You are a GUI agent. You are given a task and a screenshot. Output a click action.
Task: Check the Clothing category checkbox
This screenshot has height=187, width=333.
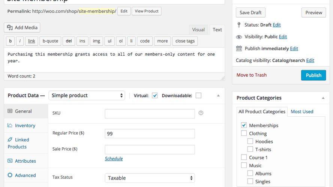click(x=244, y=134)
